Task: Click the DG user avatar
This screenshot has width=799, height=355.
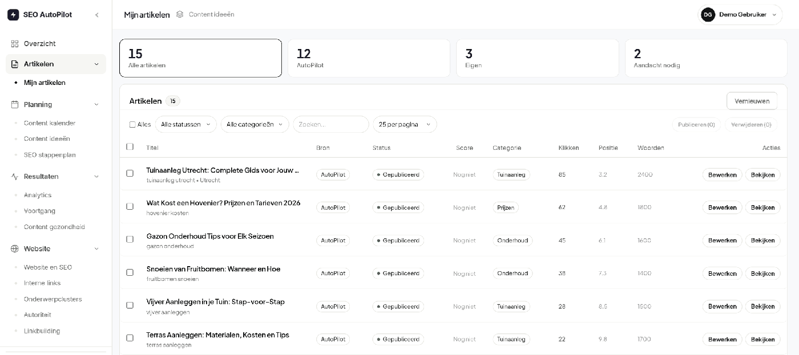Action: [x=708, y=15]
